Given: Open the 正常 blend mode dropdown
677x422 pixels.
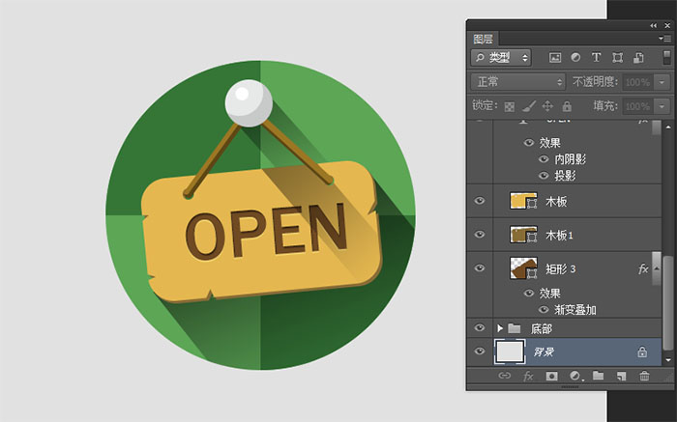Looking at the screenshot, I should (518, 81).
